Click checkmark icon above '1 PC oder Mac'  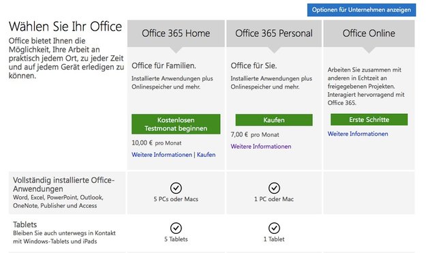(274, 188)
